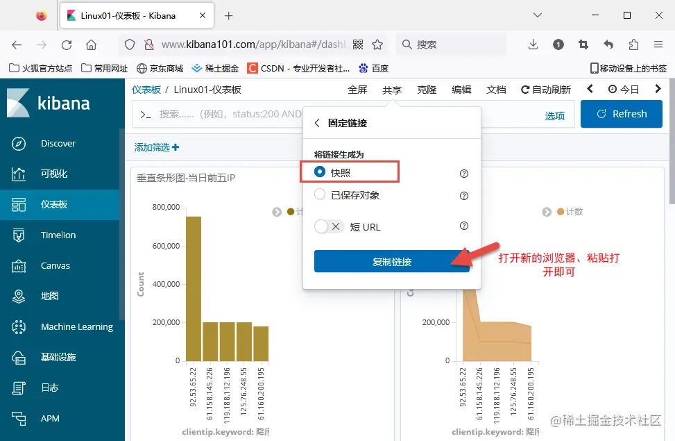The image size is (675, 441).
Task: Open CSDN bookmark
Action: coord(298,68)
